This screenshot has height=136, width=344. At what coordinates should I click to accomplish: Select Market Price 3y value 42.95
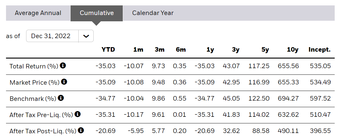point(231,82)
